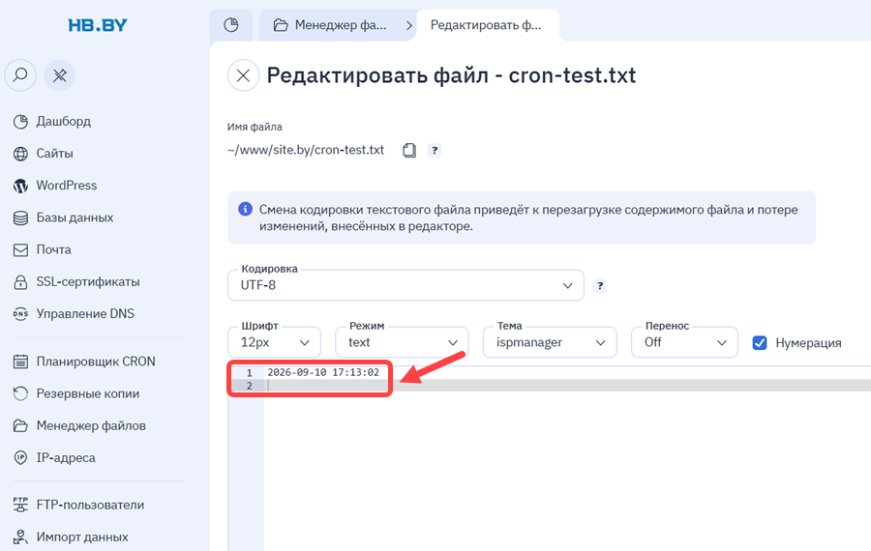Click the question mark beside Кодировка
Screen dimensions: 871x551
pos(600,286)
